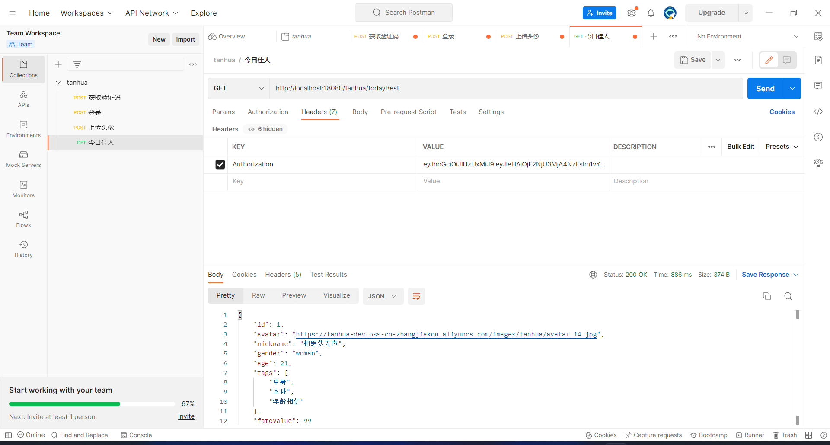Toggle two-pane view in status bar

pyautogui.click(x=808, y=435)
